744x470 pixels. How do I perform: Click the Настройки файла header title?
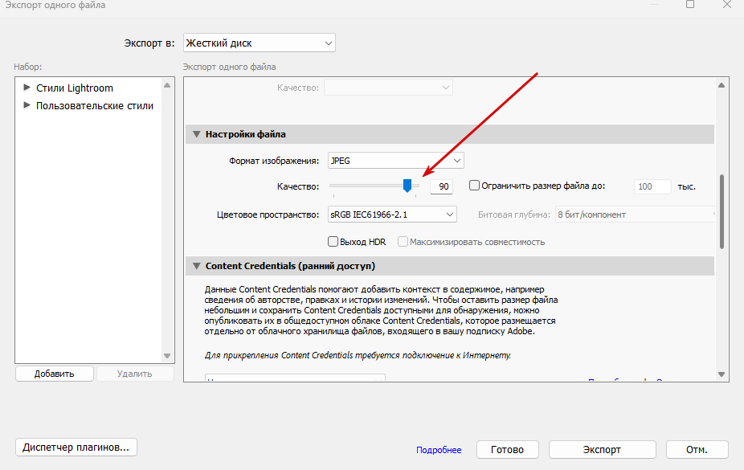pos(245,134)
